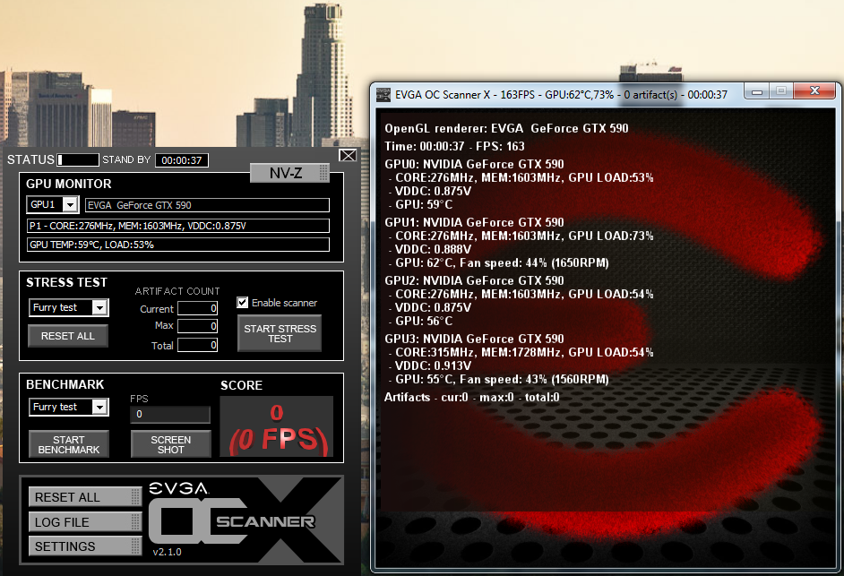Open the Log File from bottom panel
The image size is (844, 576).
coord(85,522)
